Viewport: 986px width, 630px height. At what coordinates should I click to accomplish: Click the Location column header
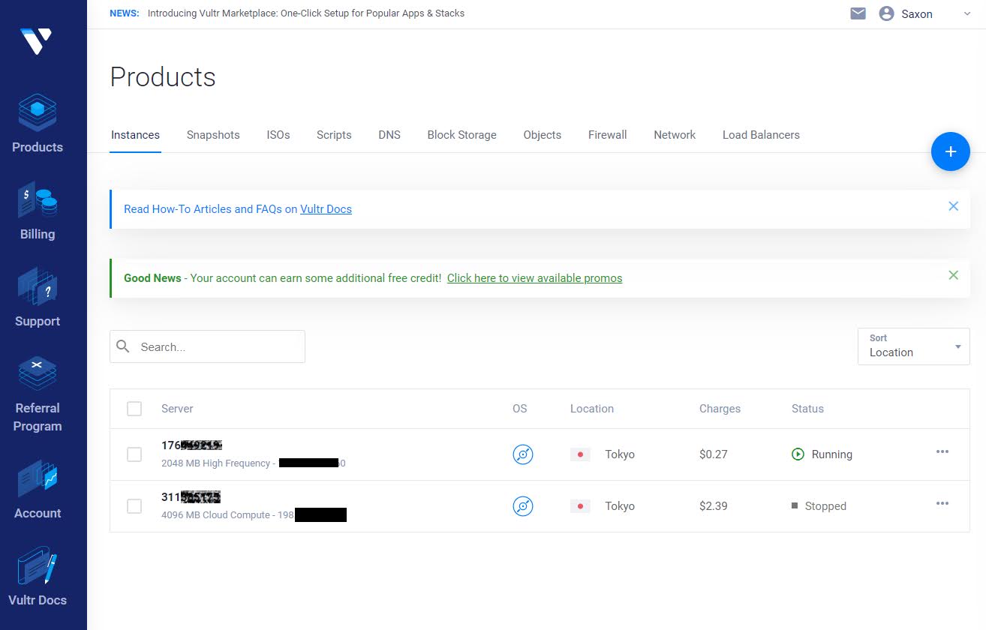[592, 409]
